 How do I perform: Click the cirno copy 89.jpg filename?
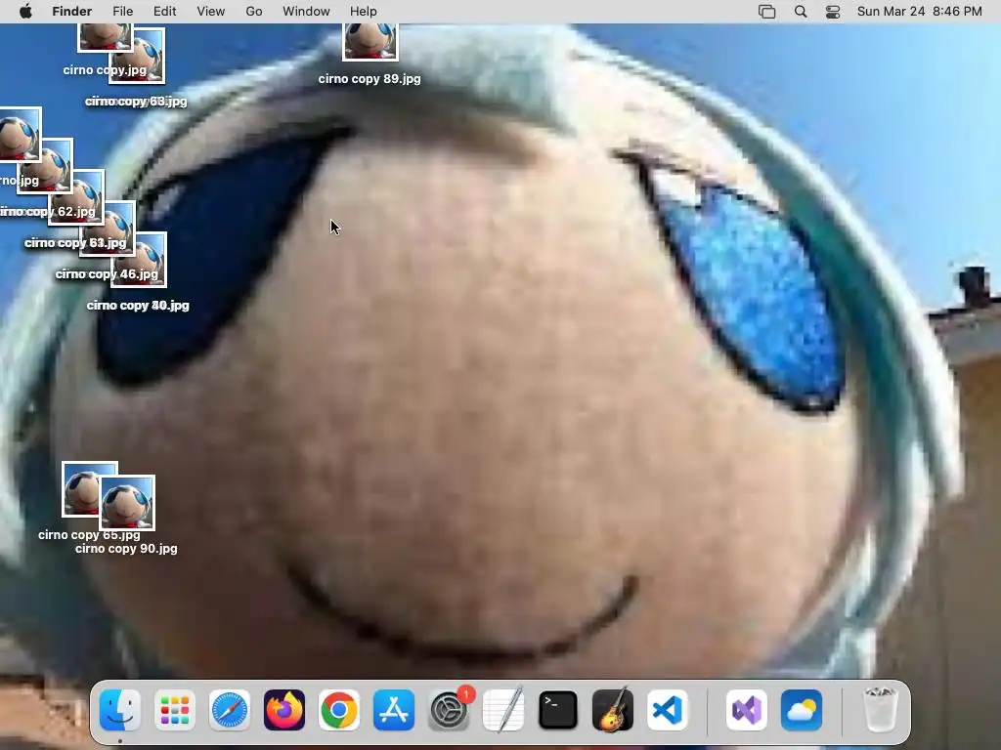pos(370,79)
